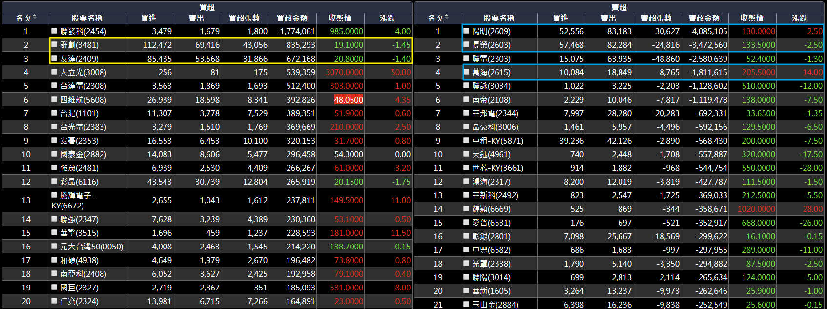Select stock name 鴻海(2317)
The width and height of the screenshot is (827, 309).
click(x=491, y=182)
